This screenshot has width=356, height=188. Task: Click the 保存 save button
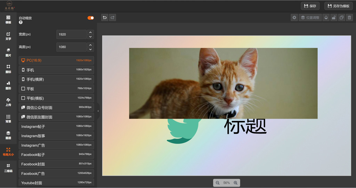[310, 6]
